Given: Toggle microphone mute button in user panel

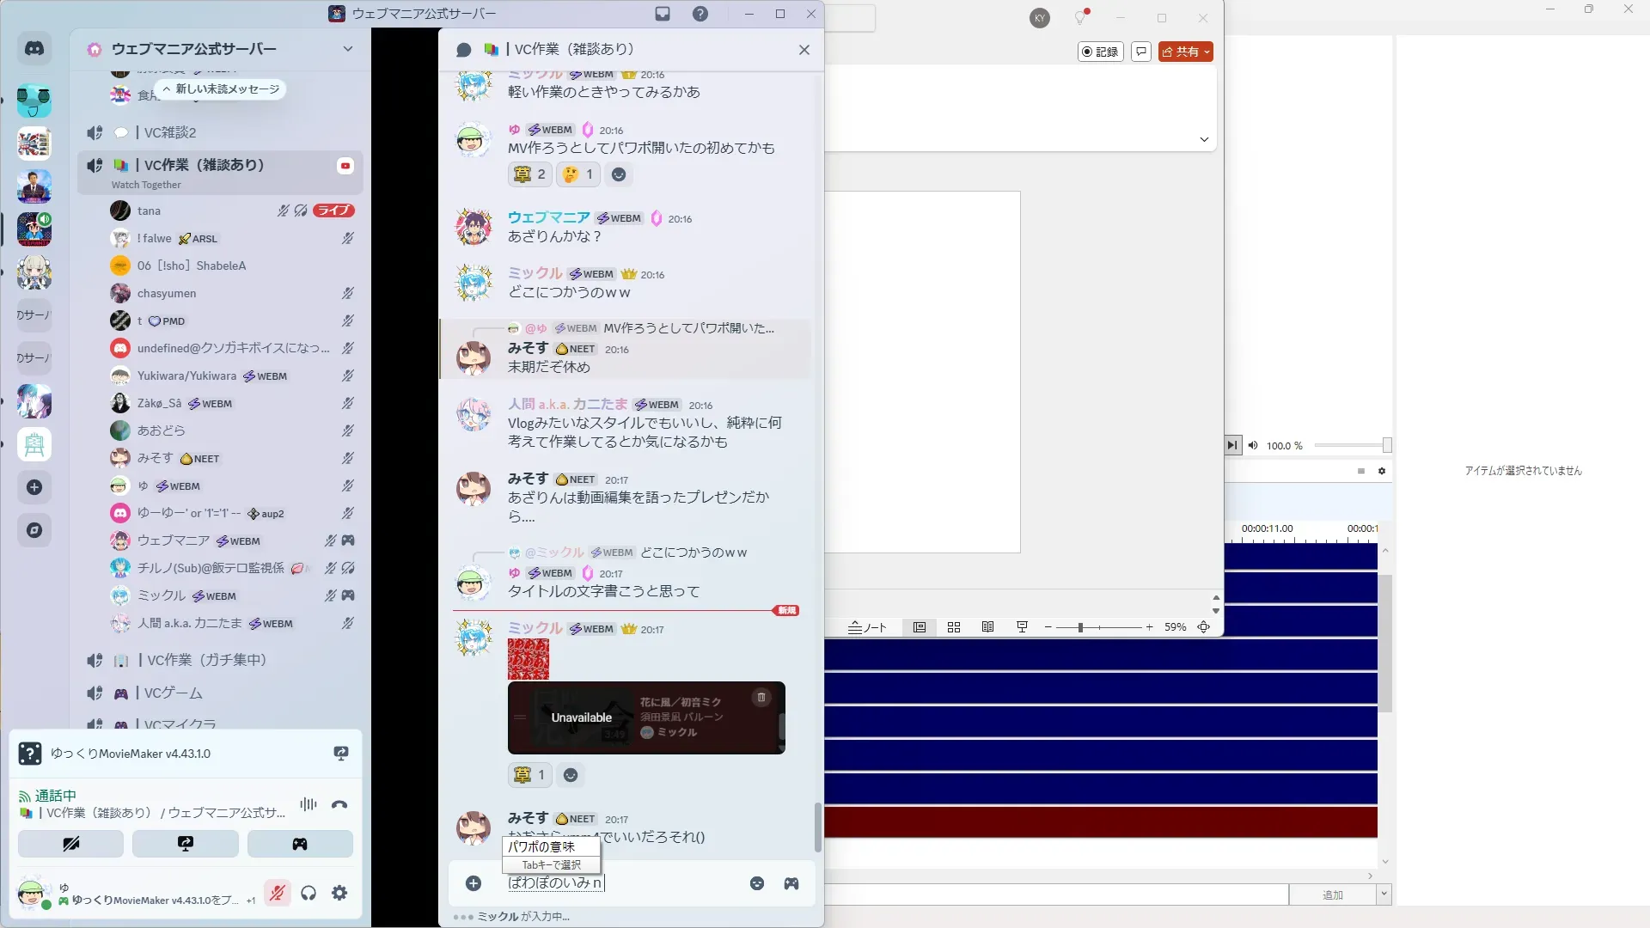Looking at the screenshot, I should point(277,894).
